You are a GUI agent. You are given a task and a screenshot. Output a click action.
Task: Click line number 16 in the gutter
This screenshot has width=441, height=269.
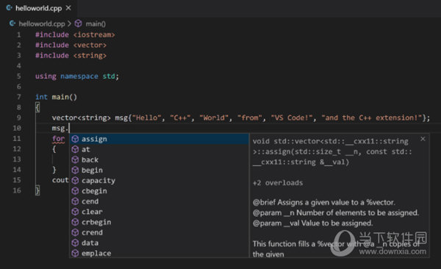coord(17,190)
